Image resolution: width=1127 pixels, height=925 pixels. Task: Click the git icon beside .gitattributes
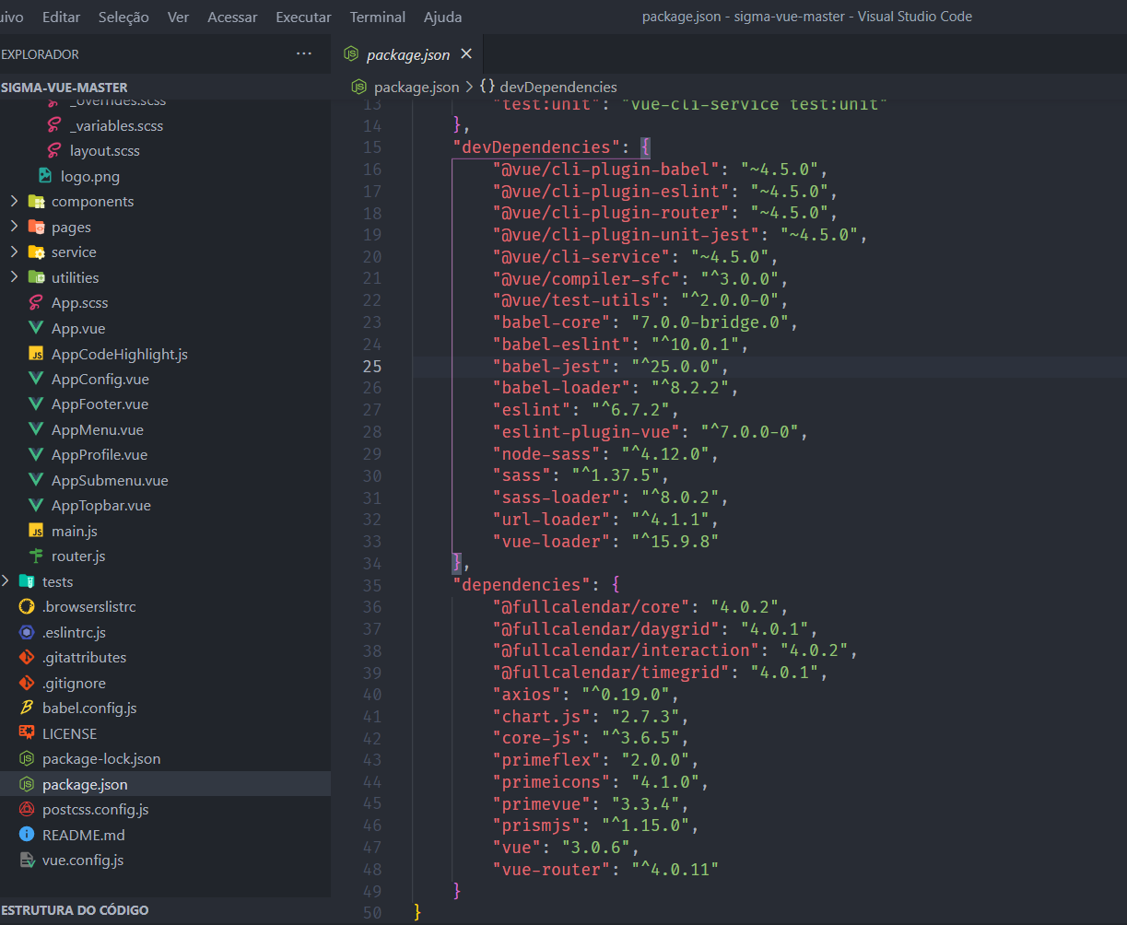tap(27, 657)
